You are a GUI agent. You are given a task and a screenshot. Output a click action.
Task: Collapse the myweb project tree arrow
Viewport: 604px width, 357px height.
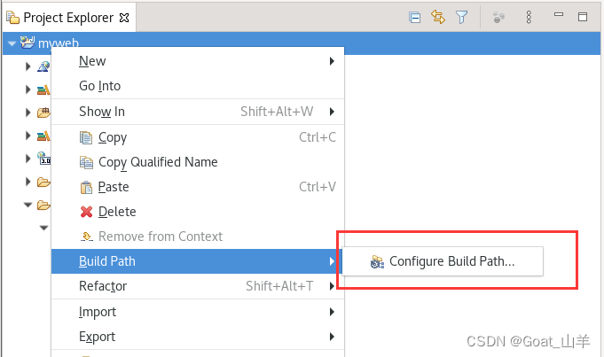pos(12,43)
